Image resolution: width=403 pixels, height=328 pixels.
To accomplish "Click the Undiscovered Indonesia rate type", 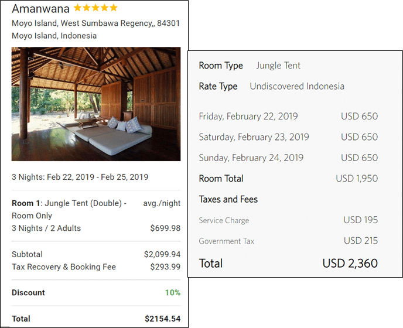I will 297,86.
